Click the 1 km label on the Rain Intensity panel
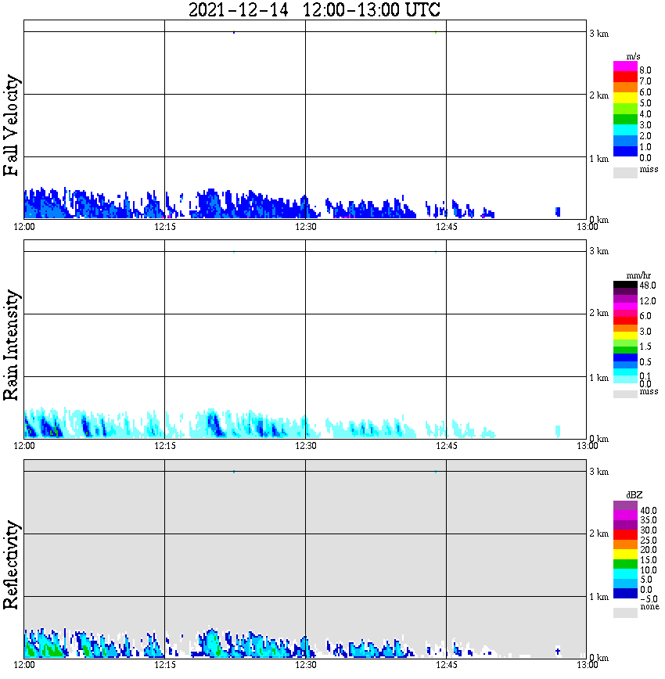The height and width of the screenshot is (679, 665). [598, 378]
